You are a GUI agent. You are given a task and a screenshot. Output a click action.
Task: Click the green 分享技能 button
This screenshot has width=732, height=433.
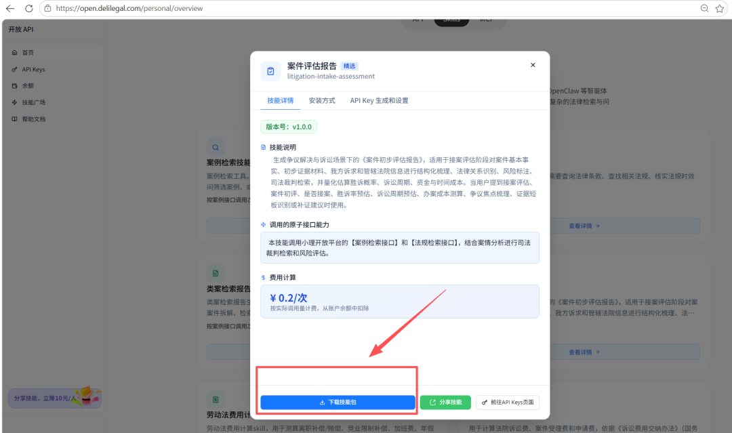445,403
